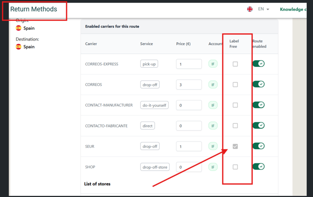The height and width of the screenshot is (197, 313).
Task: Uncheck Label Free checkbox for SEUR
Action: pos(235,146)
